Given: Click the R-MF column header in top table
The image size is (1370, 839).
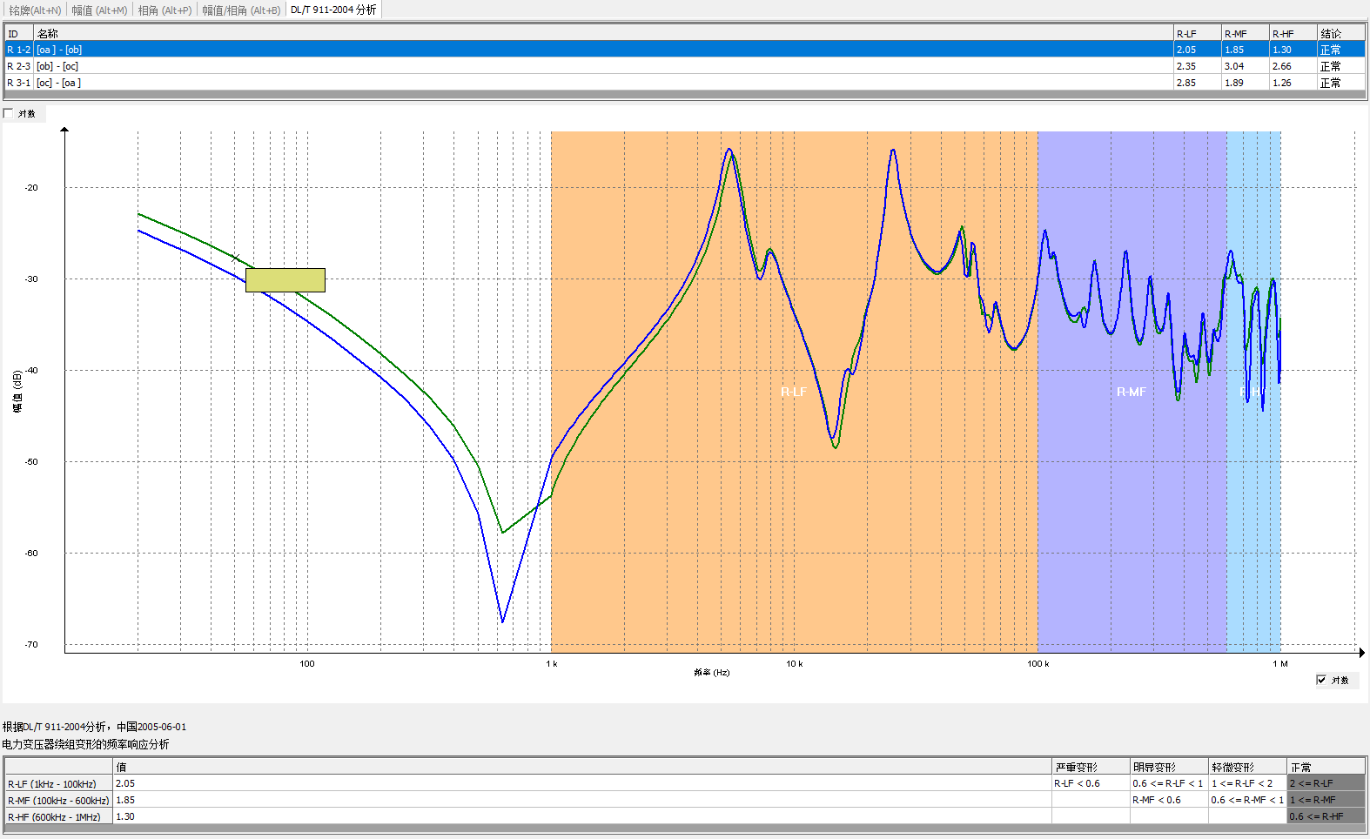Looking at the screenshot, I should (x=1244, y=34).
